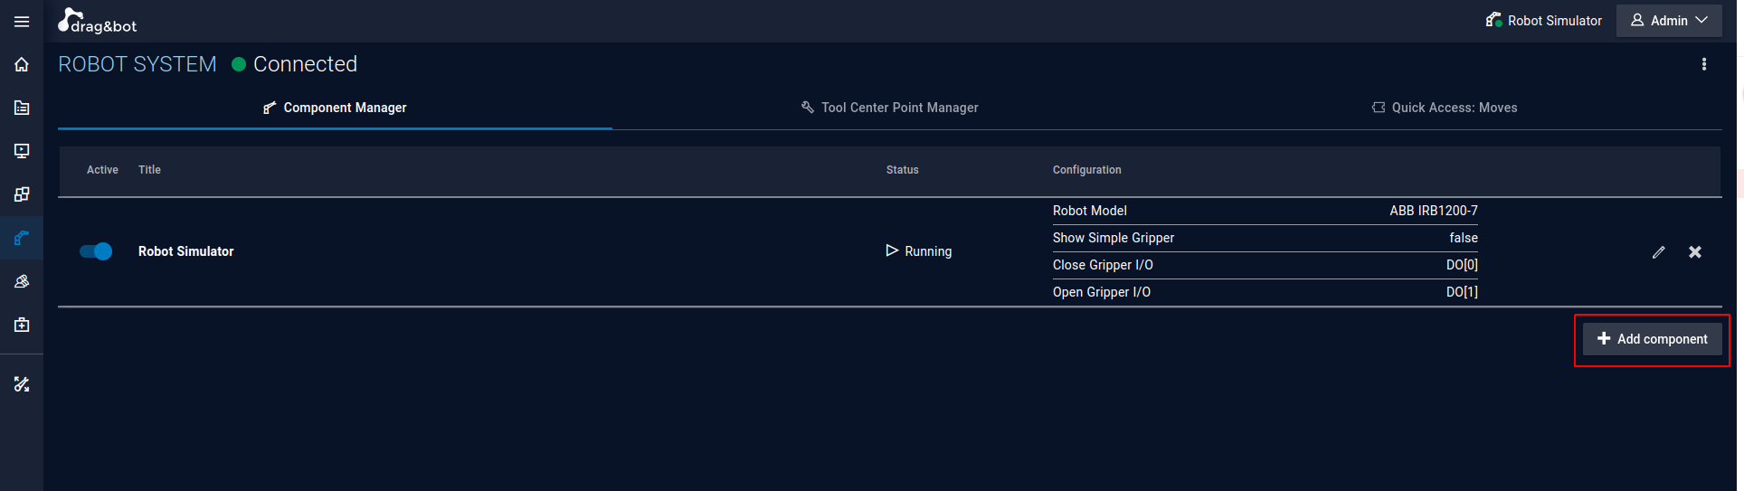Click the Add component button
This screenshot has height=491, width=1744.
pyautogui.click(x=1653, y=339)
